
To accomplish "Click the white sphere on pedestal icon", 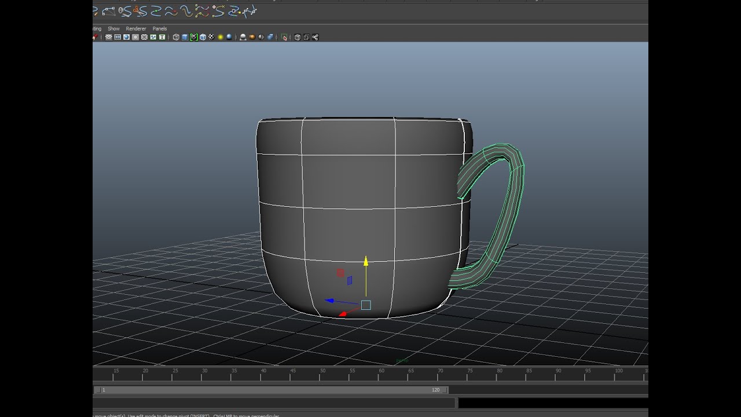I will click(x=243, y=37).
